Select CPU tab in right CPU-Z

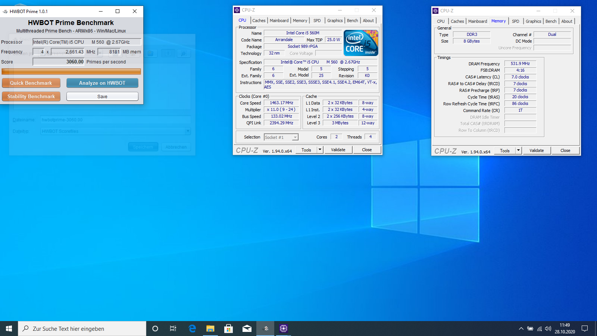pos(441,21)
